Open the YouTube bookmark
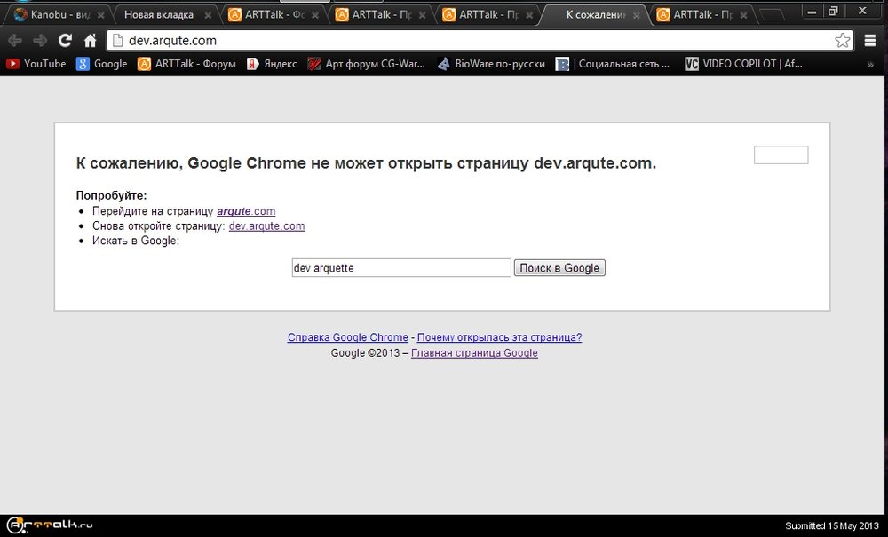The width and height of the screenshot is (888, 537). (x=36, y=64)
